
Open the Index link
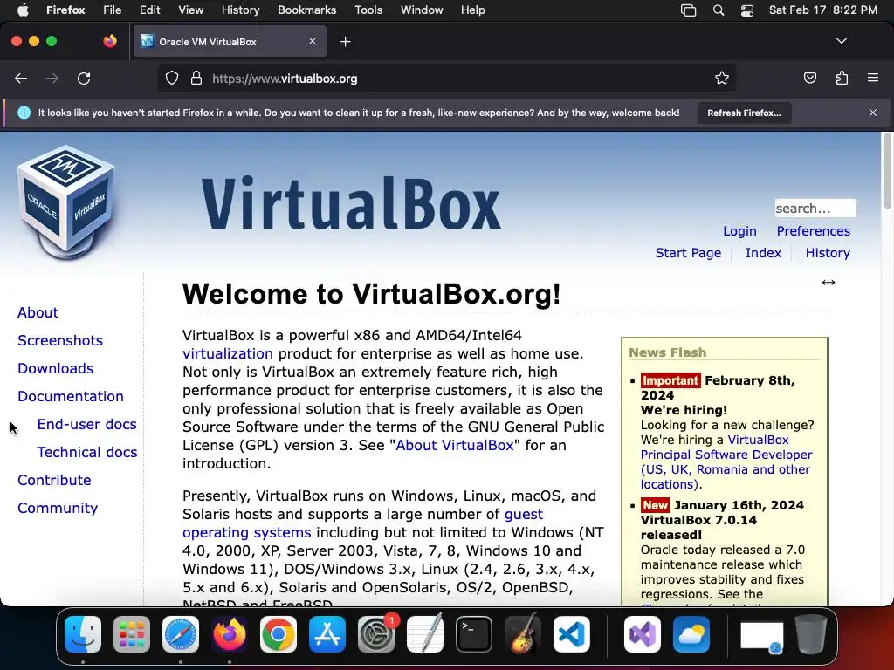[763, 252]
